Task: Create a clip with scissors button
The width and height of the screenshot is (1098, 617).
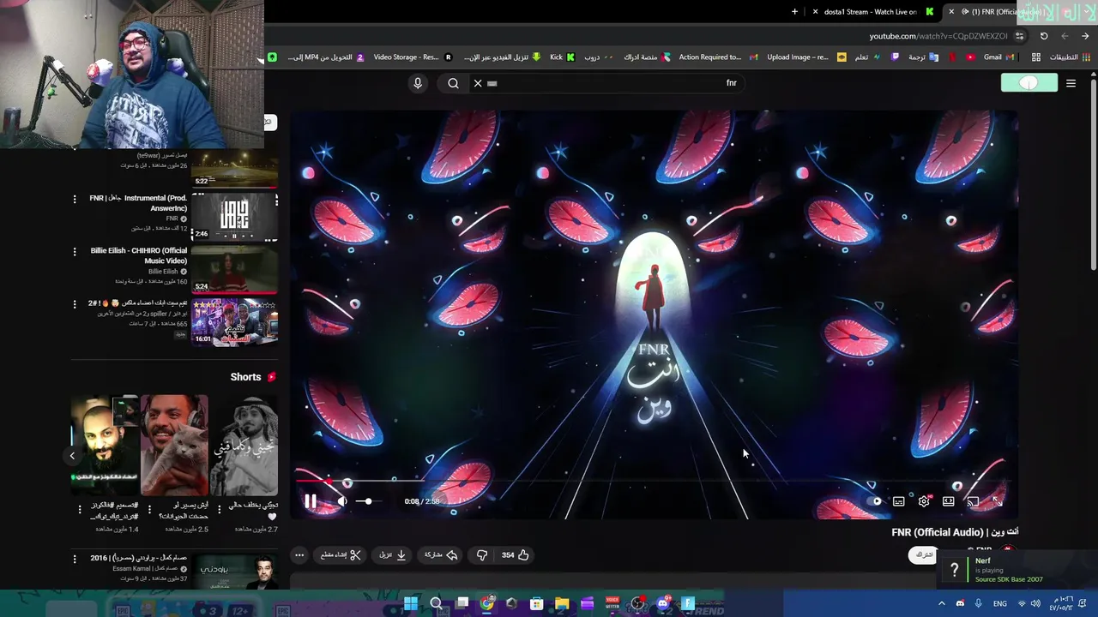Action: coord(341,554)
